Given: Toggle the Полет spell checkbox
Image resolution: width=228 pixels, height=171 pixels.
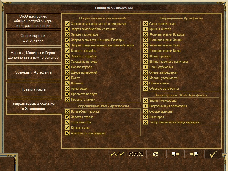Looking at the screenshot, I should coord(67,78).
